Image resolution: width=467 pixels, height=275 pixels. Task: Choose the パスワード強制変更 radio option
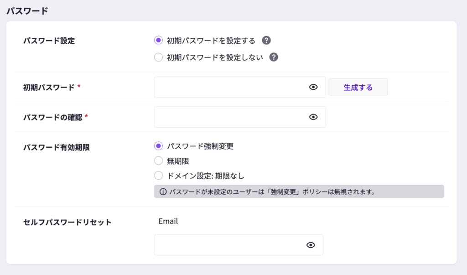(x=158, y=146)
